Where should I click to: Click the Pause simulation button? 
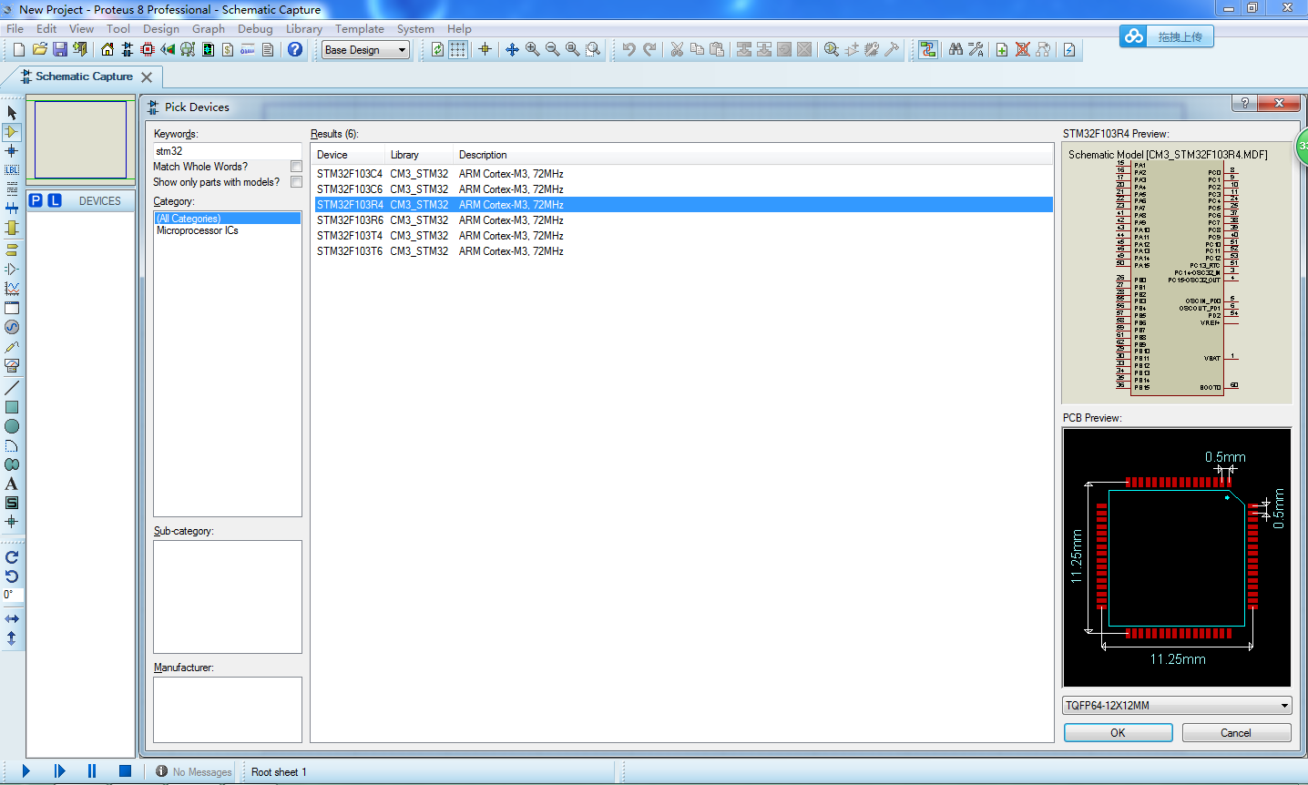pos(92,771)
